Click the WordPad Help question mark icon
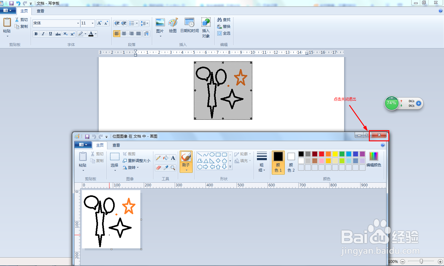 pos(441,11)
